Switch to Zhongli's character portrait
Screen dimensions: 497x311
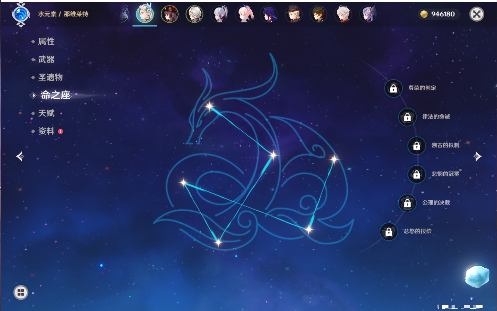pyautogui.click(x=318, y=14)
